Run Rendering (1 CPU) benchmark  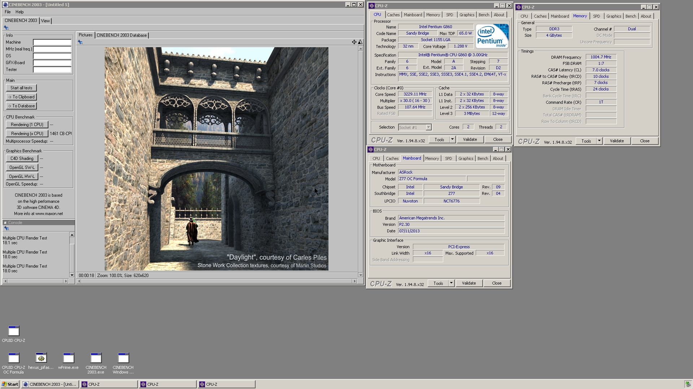click(x=27, y=125)
